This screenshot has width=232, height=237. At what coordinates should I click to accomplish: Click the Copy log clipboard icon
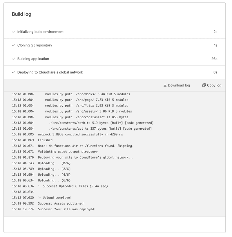point(204,85)
